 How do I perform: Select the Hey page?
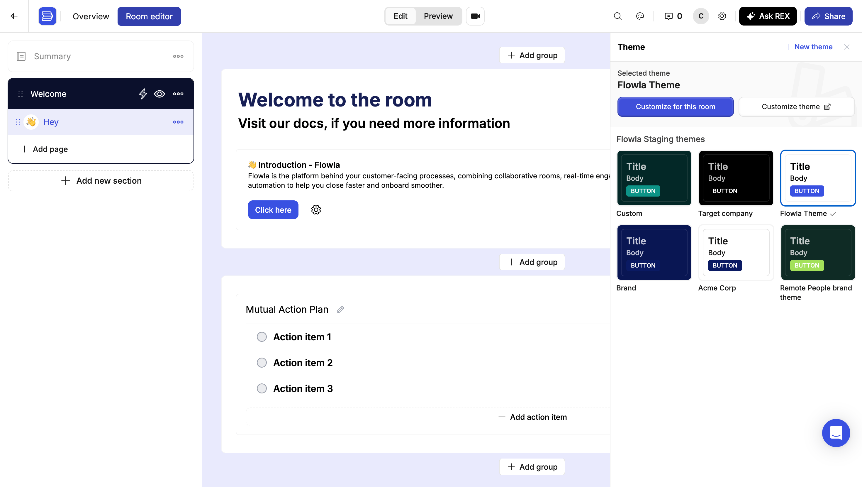tap(101, 122)
